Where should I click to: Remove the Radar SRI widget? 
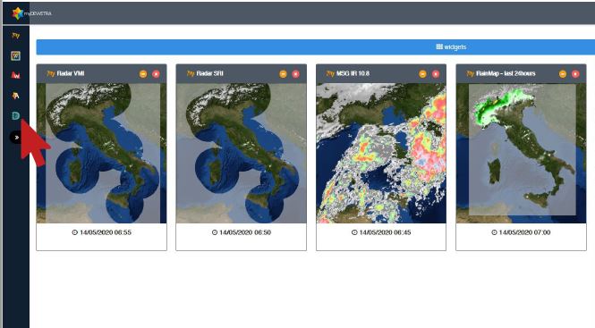296,74
